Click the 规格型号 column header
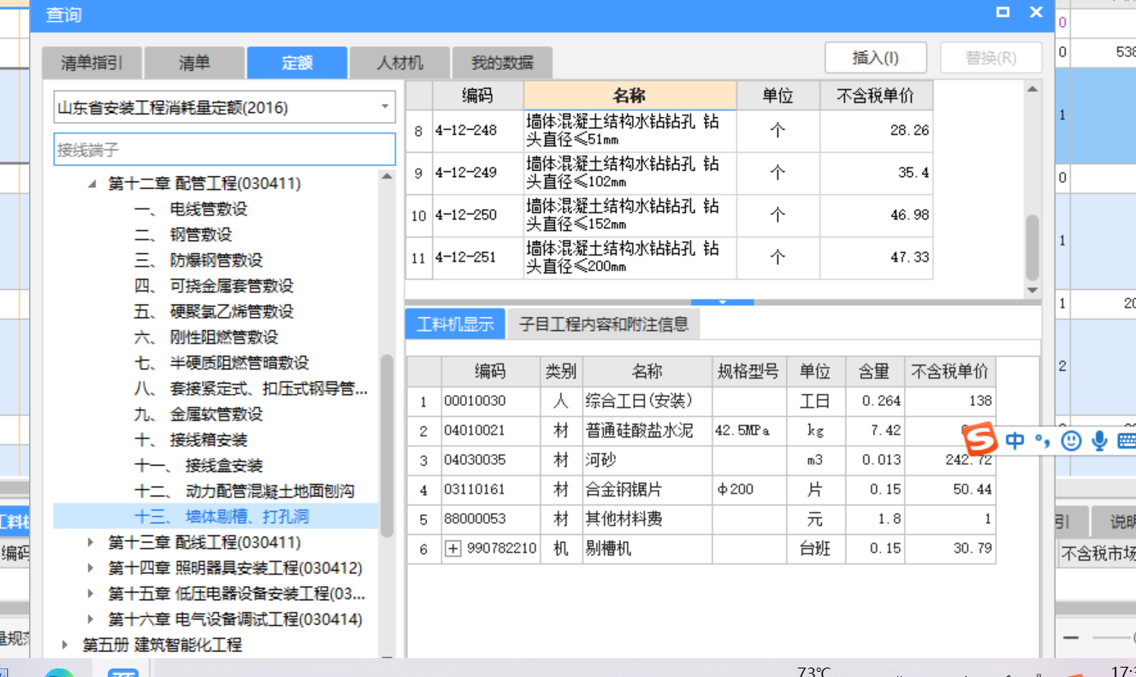 pos(748,372)
